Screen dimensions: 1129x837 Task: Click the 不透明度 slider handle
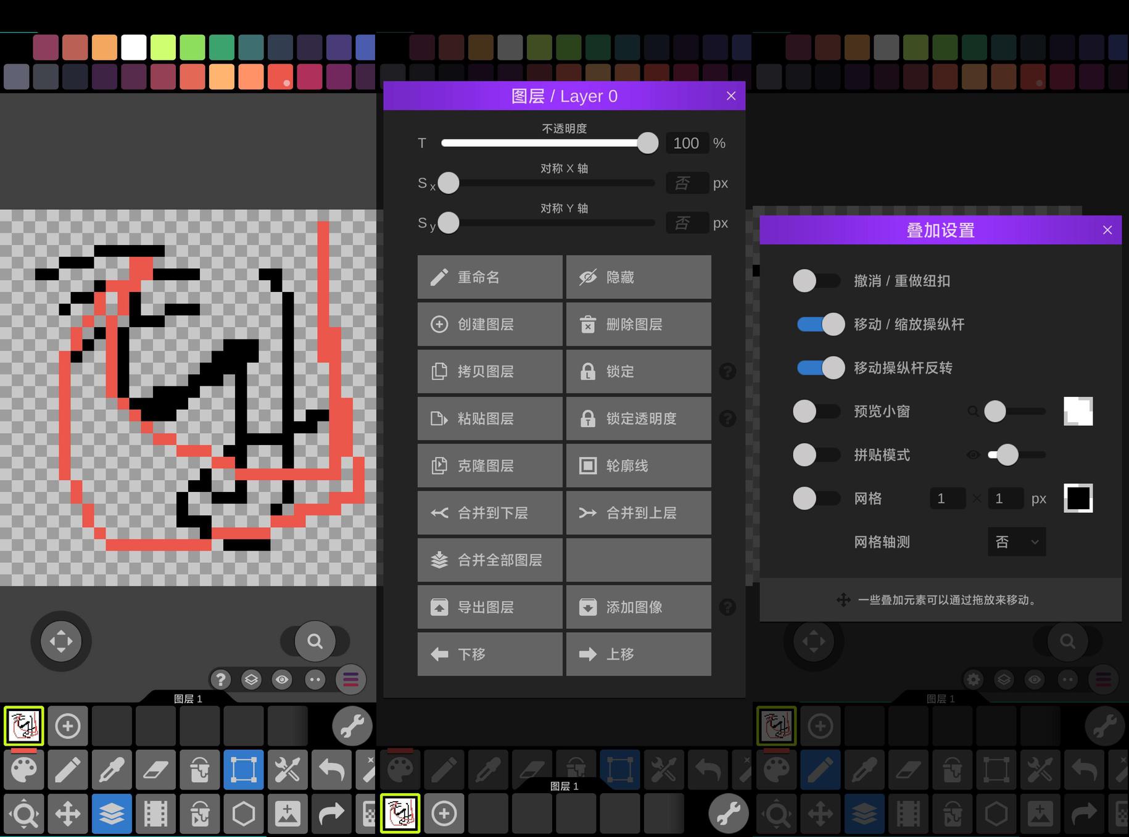tap(647, 143)
